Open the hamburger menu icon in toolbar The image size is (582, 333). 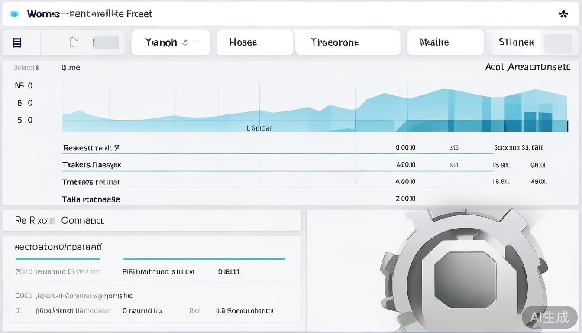click(17, 42)
